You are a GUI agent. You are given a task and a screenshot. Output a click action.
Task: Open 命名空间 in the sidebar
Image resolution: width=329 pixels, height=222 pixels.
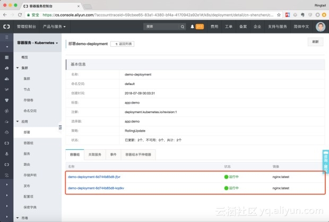pyautogui.click(x=30, y=111)
